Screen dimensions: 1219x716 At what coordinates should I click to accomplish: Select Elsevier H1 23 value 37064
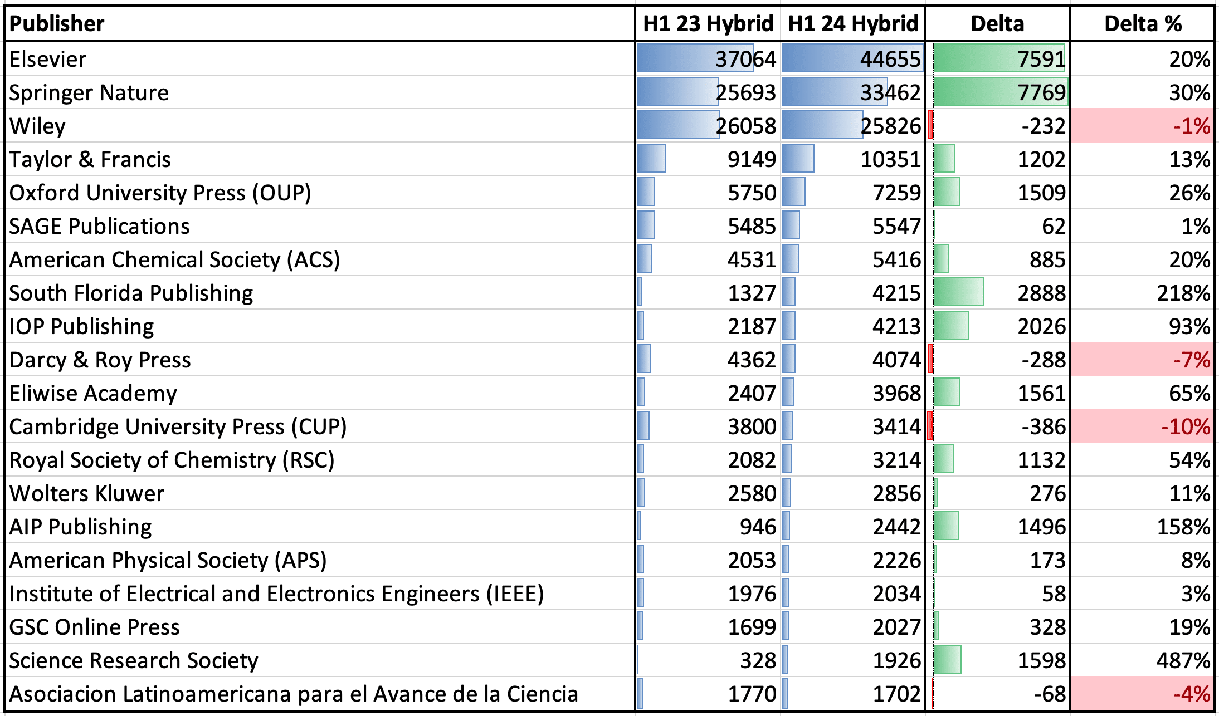point(708,58)
